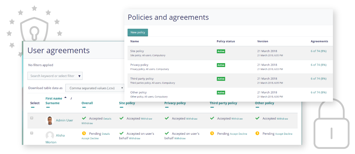Click the pending clock in Alisha's Other policy cell

click(257, 133)
